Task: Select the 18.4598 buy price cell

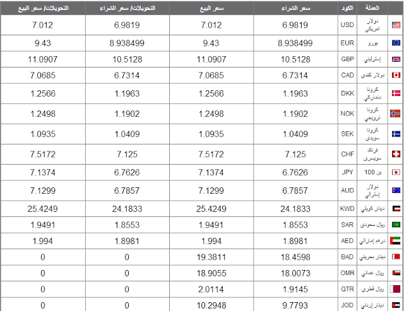Action: point(295,257)
